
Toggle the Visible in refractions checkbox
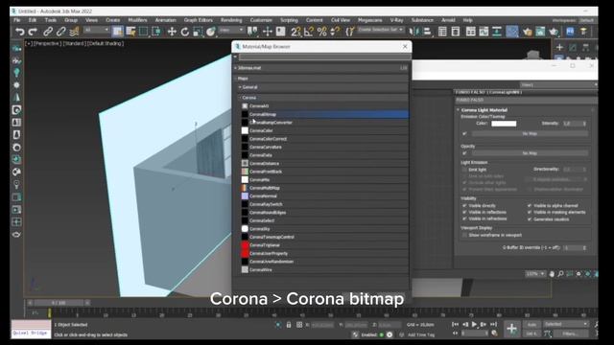pyautogui.click(x=464, y=219)
